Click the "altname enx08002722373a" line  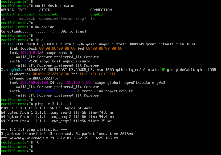pyautogui.click(x=34, y=78)
